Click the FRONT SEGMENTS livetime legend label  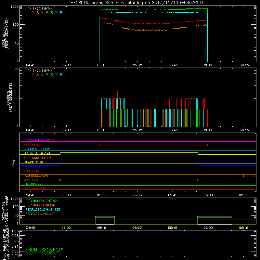(45, 250)
